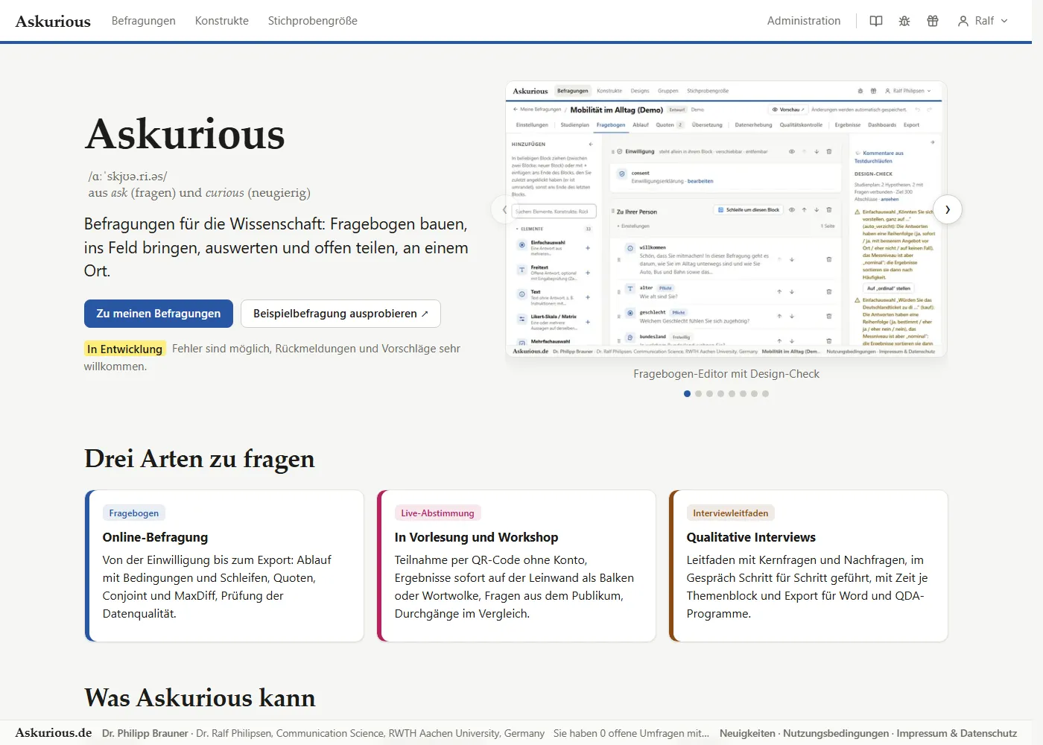Click the Interviewleitfaden tag label

click(x=731, y=513)
